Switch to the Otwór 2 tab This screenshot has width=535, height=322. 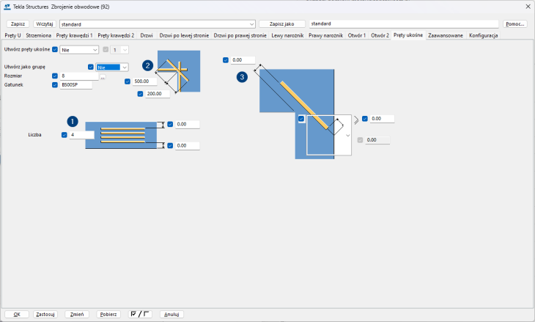coord(380,35)
